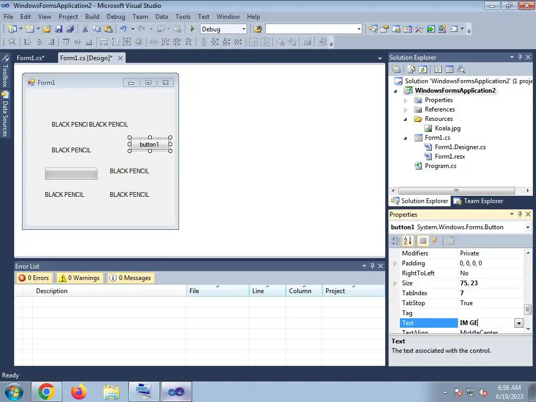Click the File column header in Error List
The height and width of the screenshot is (402, 536).
click(217, 291)
